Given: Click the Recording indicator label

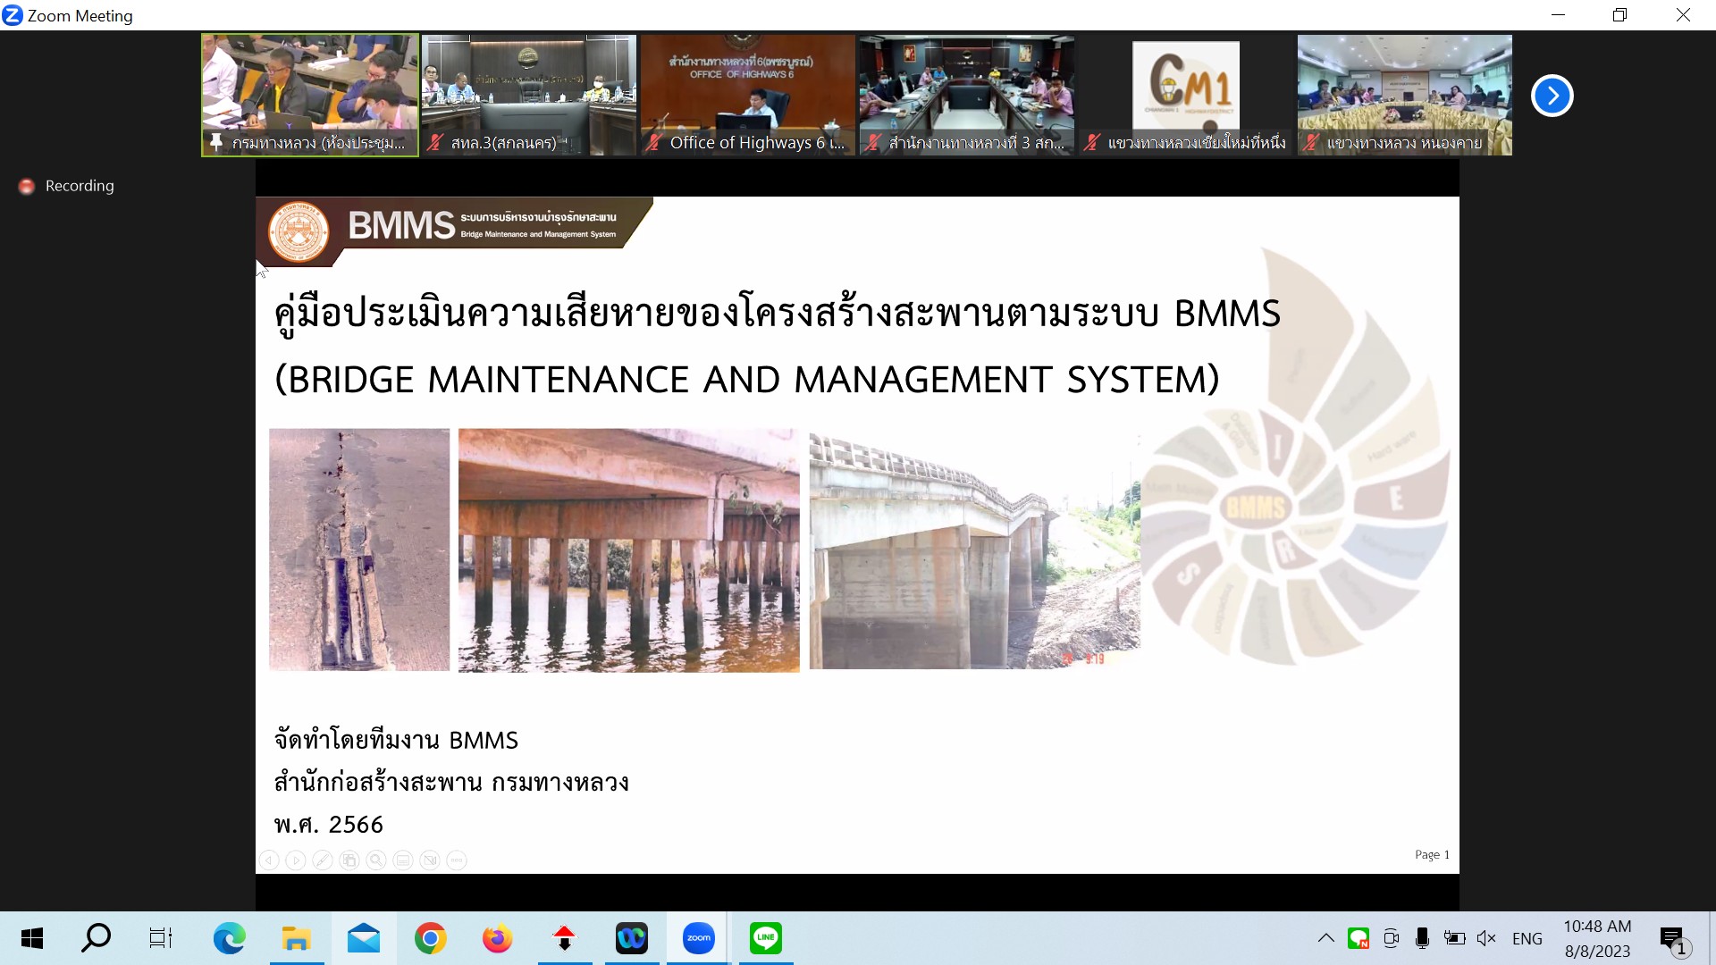Looking at the screenshot, I should click(79, 186).
